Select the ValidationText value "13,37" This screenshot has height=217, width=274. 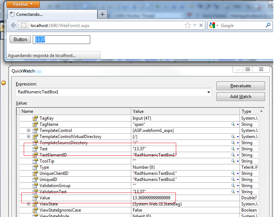tap(139, 192)
